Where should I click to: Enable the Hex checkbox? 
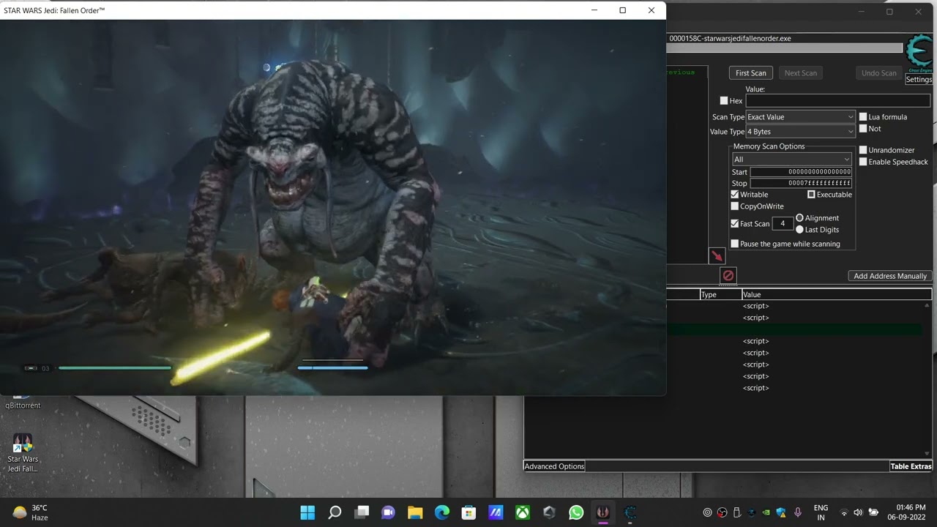724,101
